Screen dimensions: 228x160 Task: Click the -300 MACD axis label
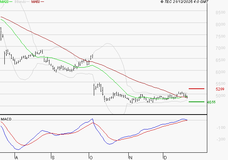(221, 139)
